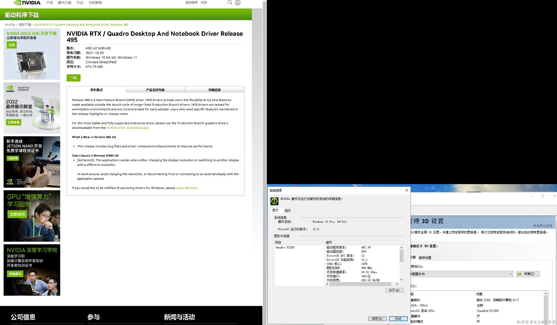Maximize the NVIDIA Control Panel window
The height and width of the screenshot is (325, 557).
point(543,196)
